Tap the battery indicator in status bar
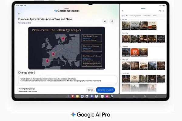Viewport: 182px width, 121px height. click(x=164, y=5)
